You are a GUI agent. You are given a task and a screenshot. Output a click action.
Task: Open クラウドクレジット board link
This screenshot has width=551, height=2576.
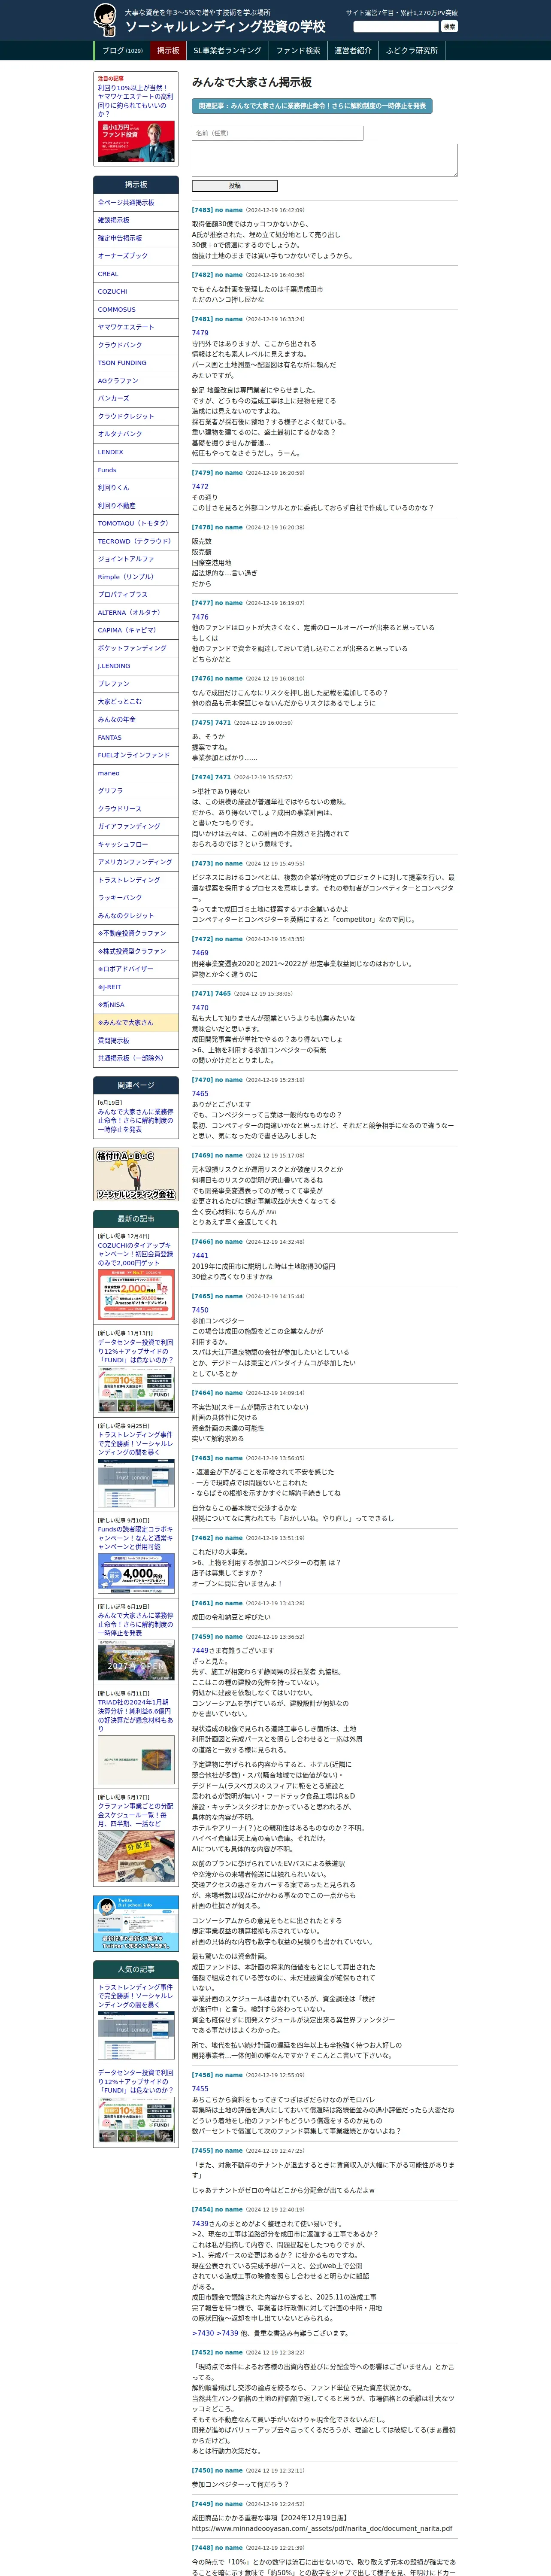coord(136,417)
